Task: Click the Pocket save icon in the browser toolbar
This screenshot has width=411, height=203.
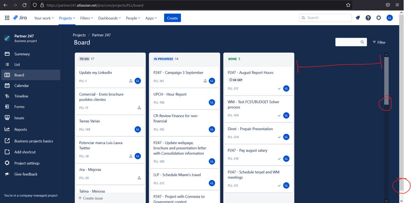Action: coord(388,5)
